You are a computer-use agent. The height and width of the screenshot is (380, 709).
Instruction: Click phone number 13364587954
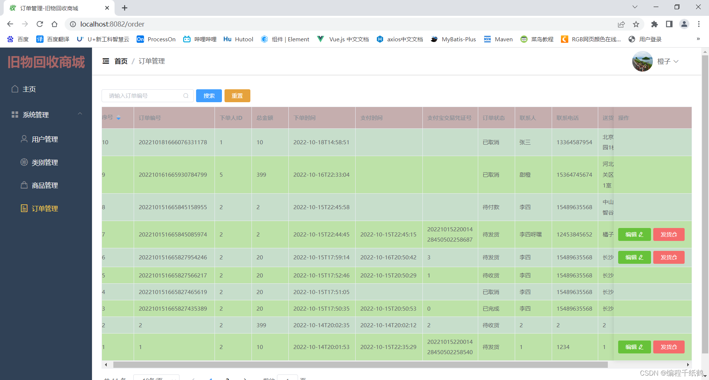tap(574, 142)
